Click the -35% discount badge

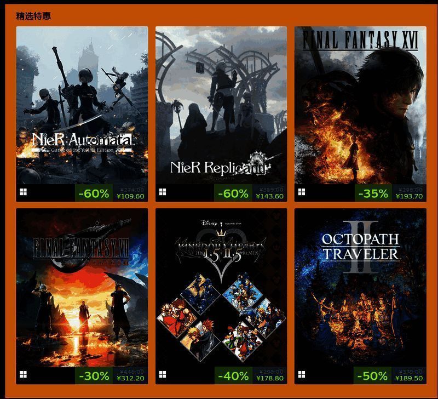pos(373,193)
